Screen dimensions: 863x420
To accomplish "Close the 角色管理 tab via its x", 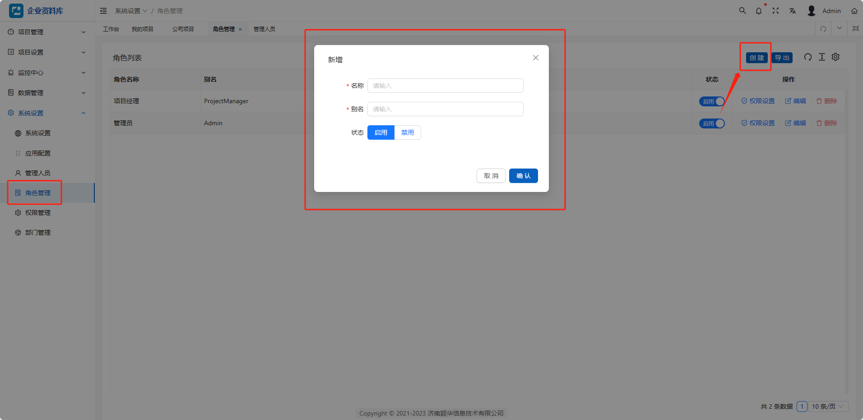I will click(240, 29).
